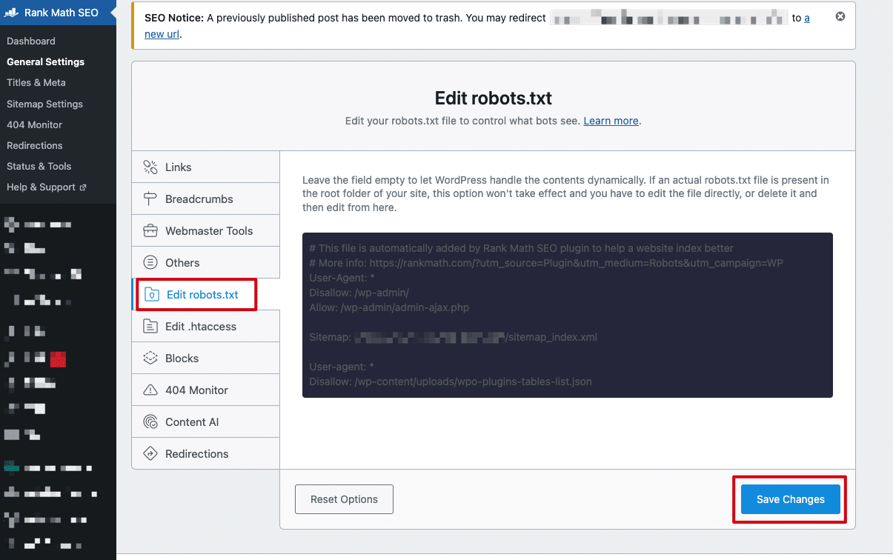Click the Others list icon
893x560 pixels.
(x=150, y=263)
